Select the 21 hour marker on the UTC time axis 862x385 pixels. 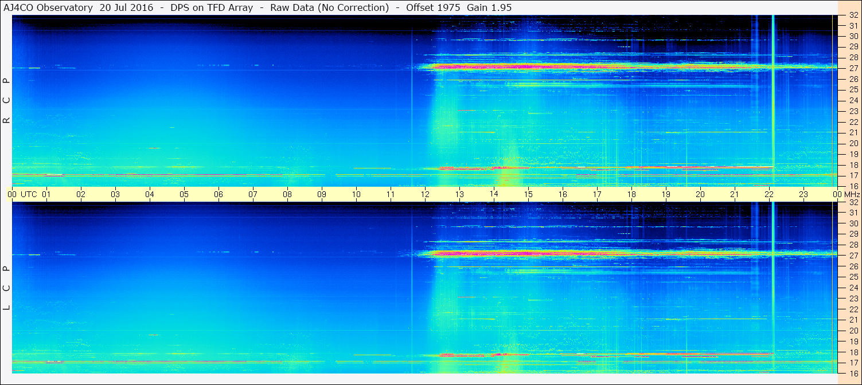point(735,194)
